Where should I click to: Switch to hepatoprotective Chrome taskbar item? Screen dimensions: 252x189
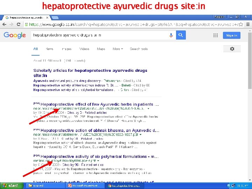coord(124,185)
